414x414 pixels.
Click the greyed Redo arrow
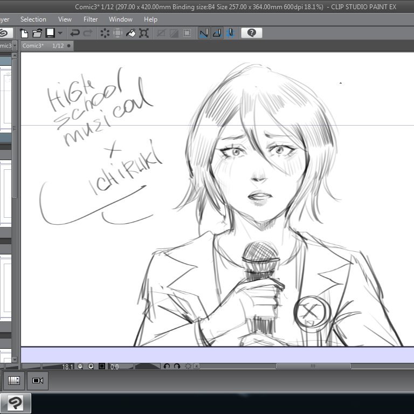coord(88,33)
